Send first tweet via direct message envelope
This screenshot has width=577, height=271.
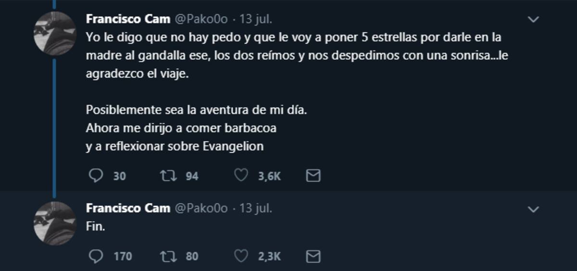pos(313,176)
